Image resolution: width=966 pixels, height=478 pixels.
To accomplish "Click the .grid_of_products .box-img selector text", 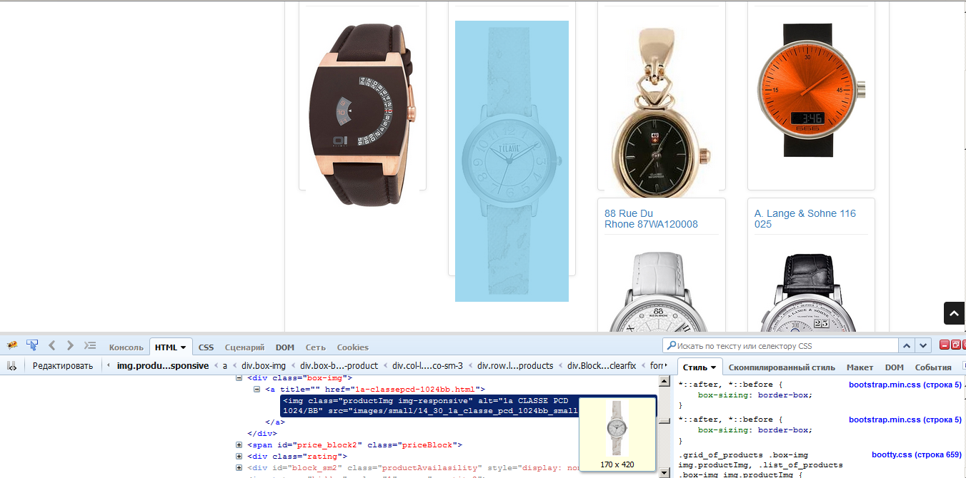I will tap(743, 454).
